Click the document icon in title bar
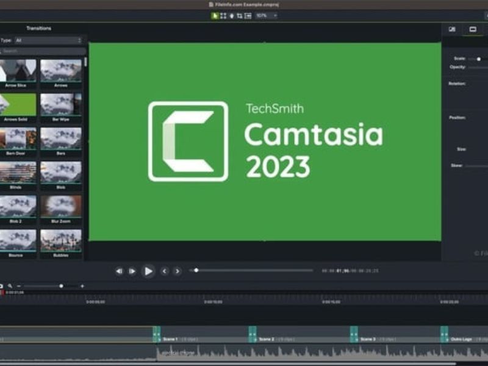This screenshot has width=488, height=366. (x=211, y=5)
